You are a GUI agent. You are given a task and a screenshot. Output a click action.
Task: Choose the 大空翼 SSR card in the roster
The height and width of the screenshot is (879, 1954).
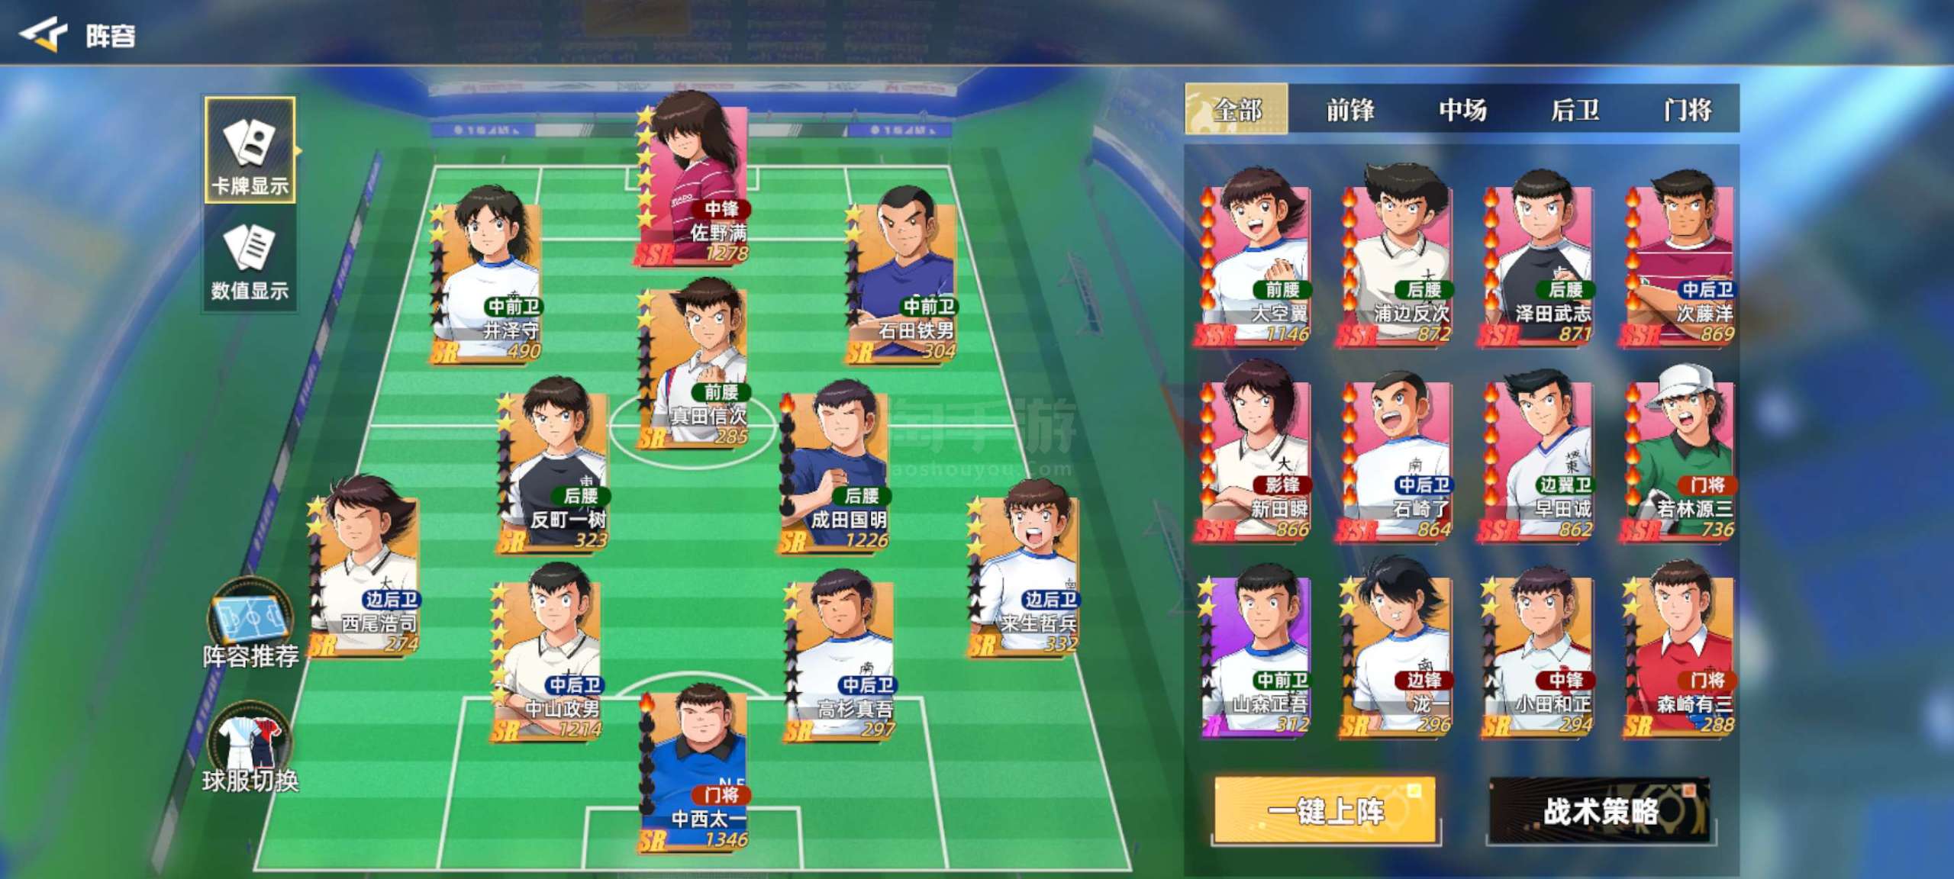click(x=1256, y=259)
